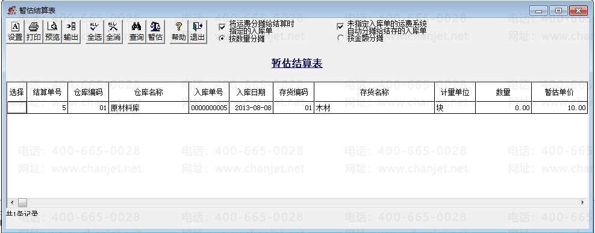Viewport: 595px width, 233px height.
Task: Select the cell 0000000005
Action: coord(209,108)
